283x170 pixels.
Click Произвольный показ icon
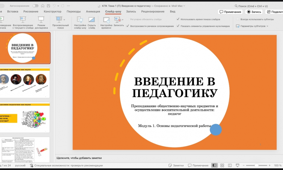click(x=59, y=19)
